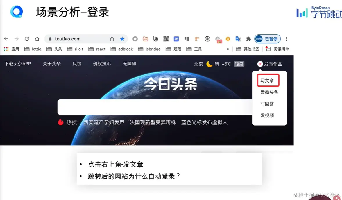Open hot search 法国现新型变异毒株
This screenshot has width=342, height=200.
click(153, 122)
